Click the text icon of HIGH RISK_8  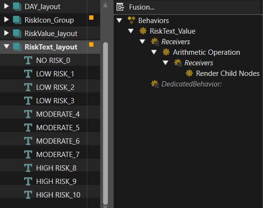coord(28,168)
